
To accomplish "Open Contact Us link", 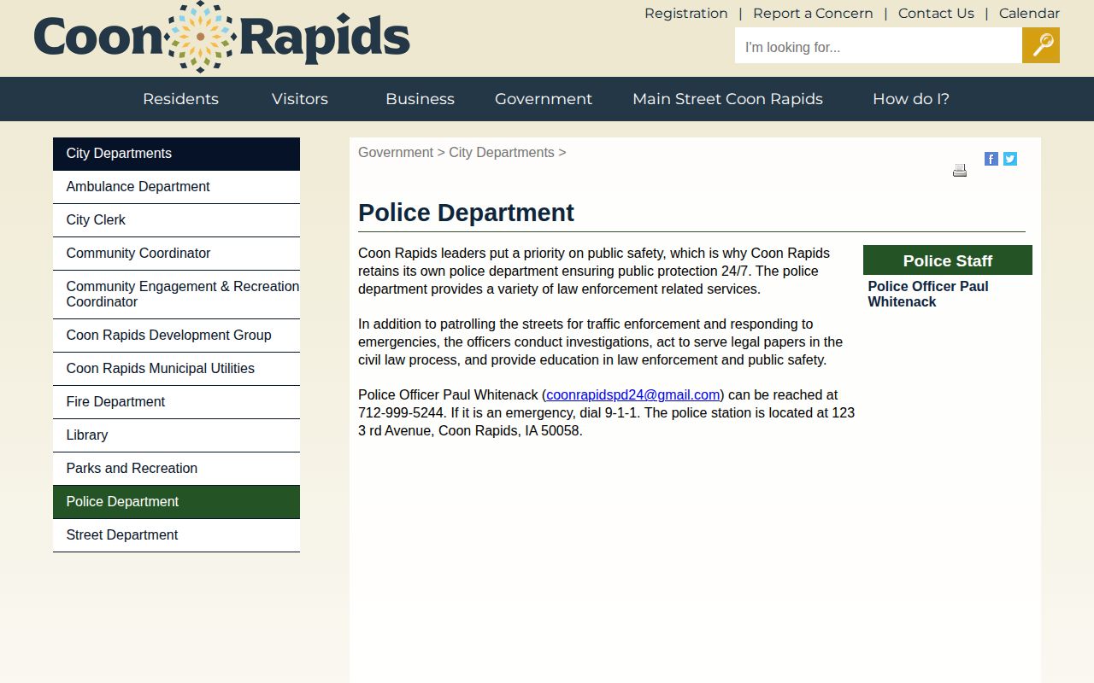I will click(936, 14).
